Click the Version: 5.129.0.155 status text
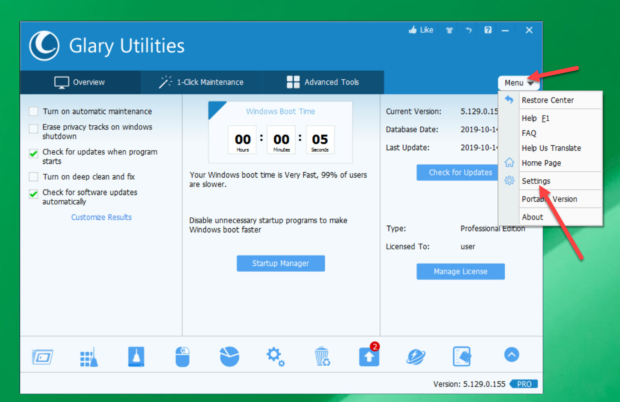The image size is (620, 402). (x=469, y=384)
